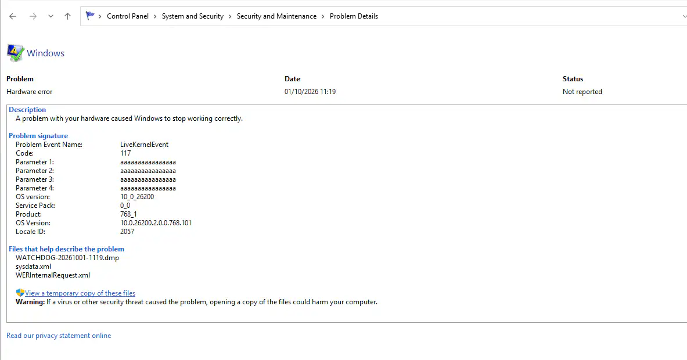Click the OS version value 10_0_26200
Screen dimensions: 687x360
point(137,197)
